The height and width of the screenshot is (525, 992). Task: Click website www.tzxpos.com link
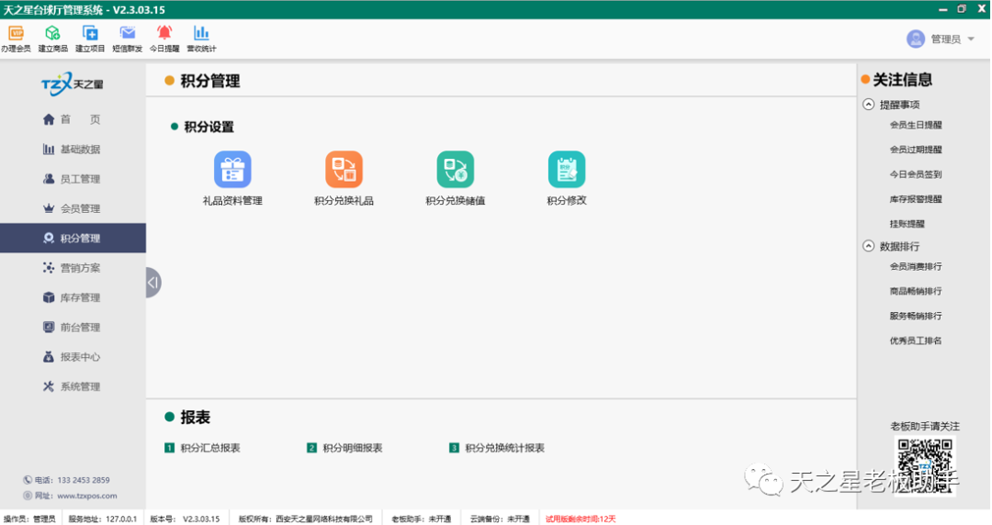(87, 496)
